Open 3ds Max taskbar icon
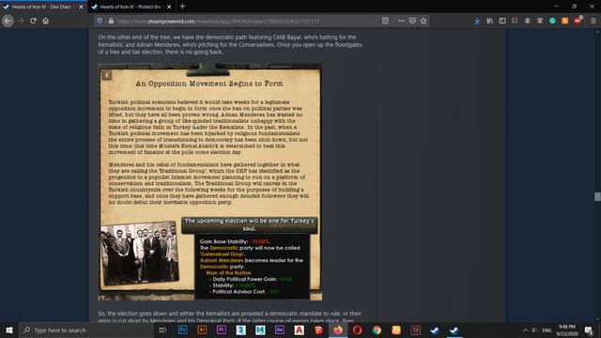 pos(240,330)
